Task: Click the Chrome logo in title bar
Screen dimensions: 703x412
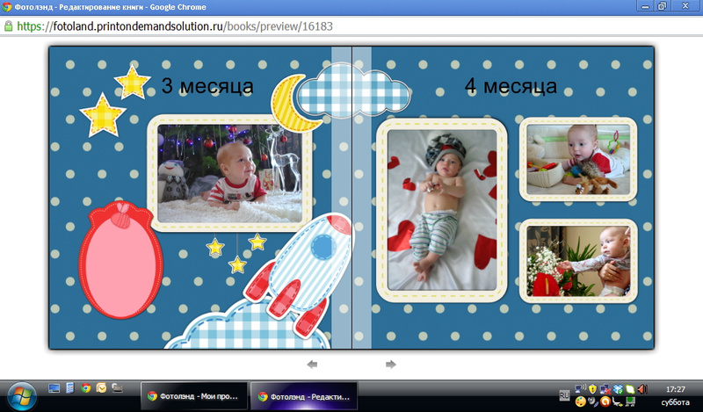Action: (x=7, y=7)
